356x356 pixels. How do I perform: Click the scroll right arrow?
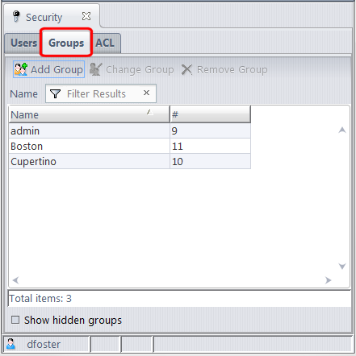click(x=328, y=280)
